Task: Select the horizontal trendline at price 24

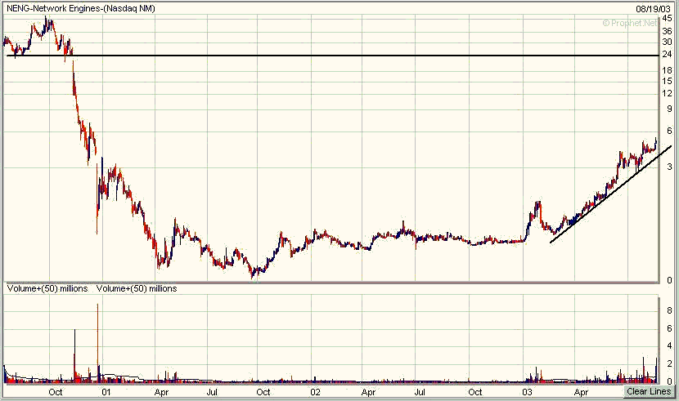Action: point(333,56)
